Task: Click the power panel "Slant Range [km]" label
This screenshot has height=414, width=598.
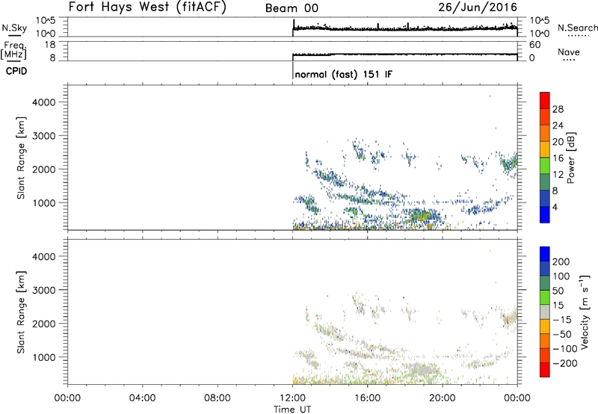Action: [21, 158]
